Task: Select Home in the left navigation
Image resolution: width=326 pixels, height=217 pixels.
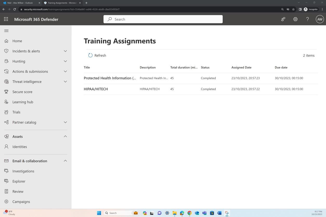Action: click(17, 41)
